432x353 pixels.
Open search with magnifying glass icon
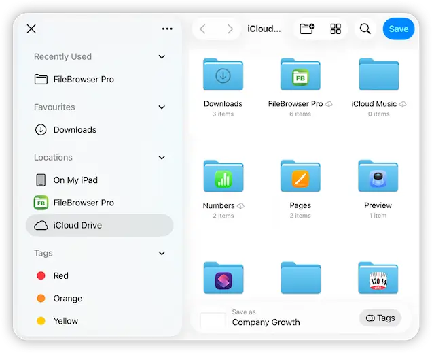click(x=365, y=29)
